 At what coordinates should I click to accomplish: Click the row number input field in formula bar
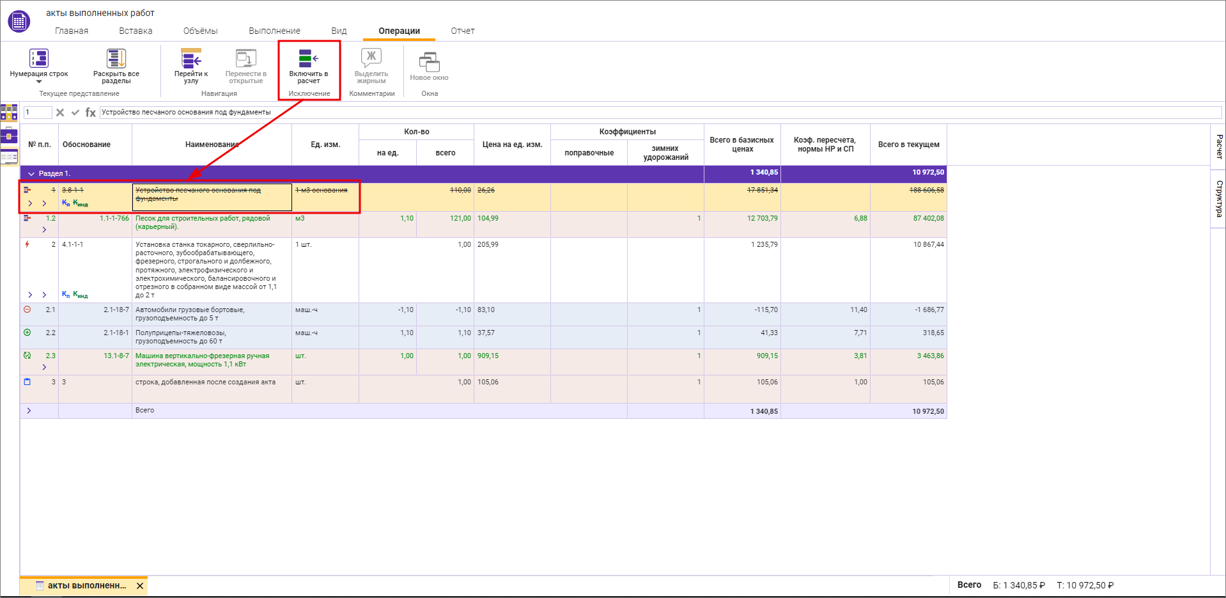(x=38, y=113)
